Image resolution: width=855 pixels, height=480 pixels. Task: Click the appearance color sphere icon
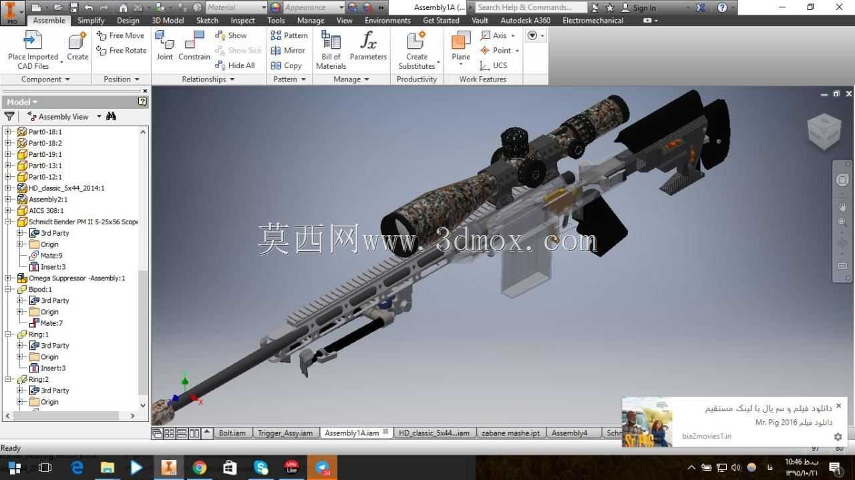275,7
